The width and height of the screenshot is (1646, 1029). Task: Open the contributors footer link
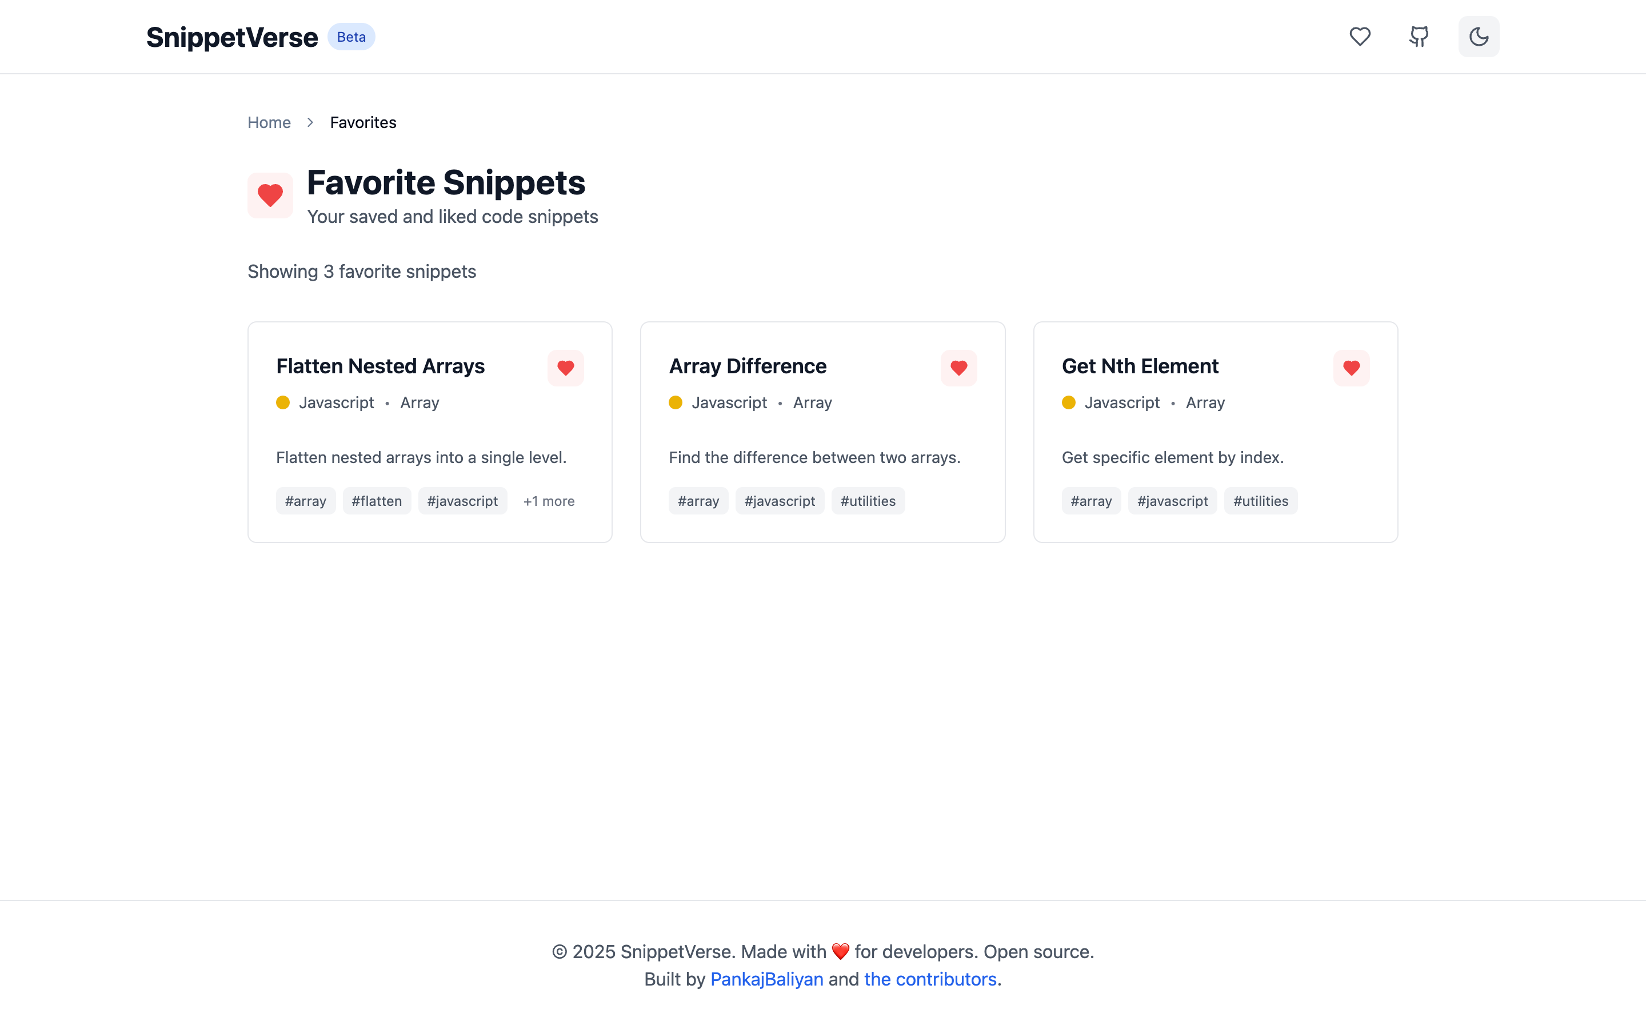pyautogui.click(x=930, y=979)
